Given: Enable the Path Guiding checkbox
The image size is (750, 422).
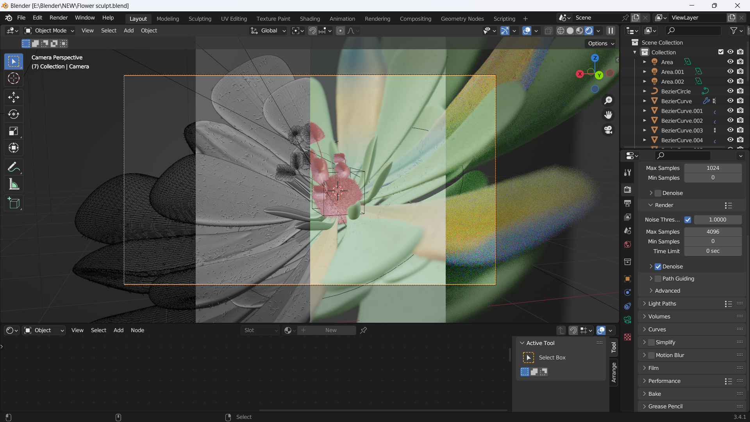Looking at the screenshot, I should (658, 279).
